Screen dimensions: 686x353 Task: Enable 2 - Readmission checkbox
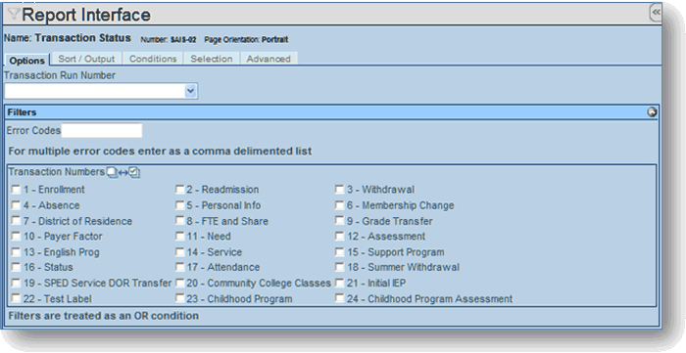(x=179, y=190)
